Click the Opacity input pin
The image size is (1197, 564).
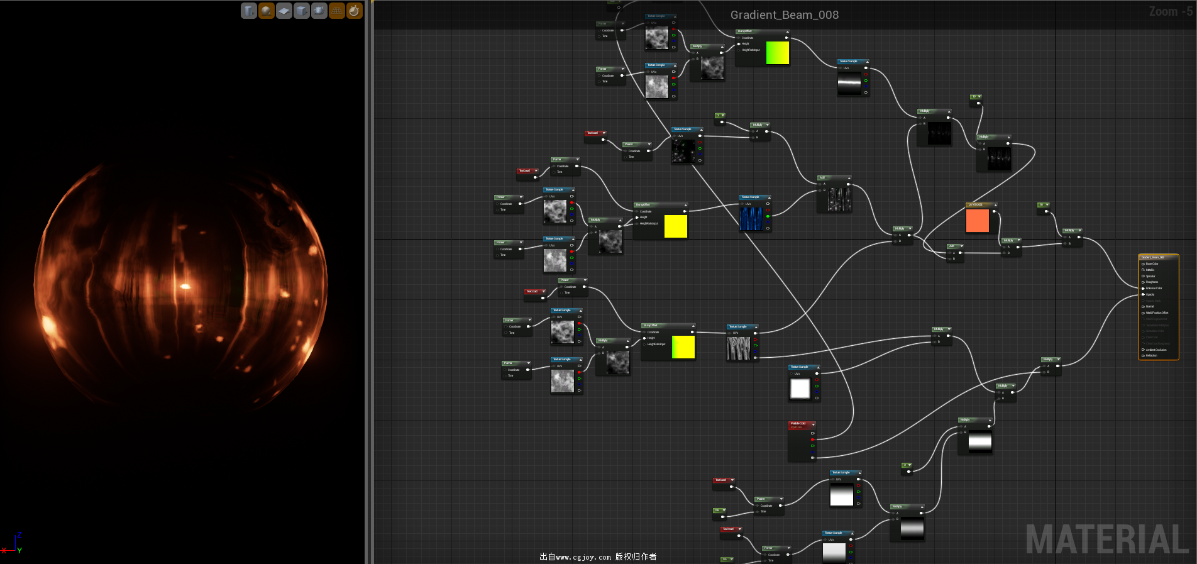tap(1143, 294)
